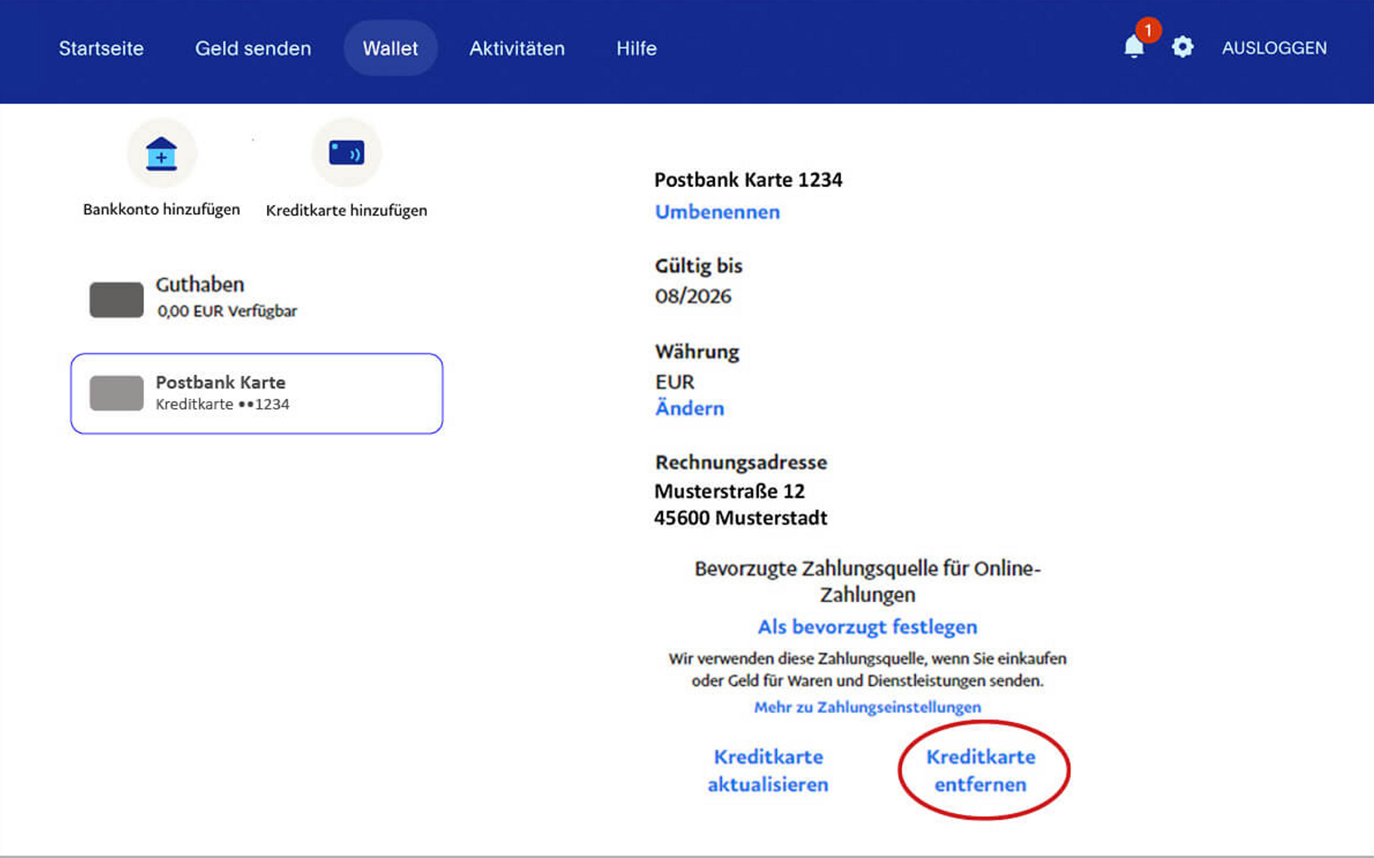The image size is (1374, 858).
Task: Click Kreditkarte aktualisieren
Action: coord(768,771)
